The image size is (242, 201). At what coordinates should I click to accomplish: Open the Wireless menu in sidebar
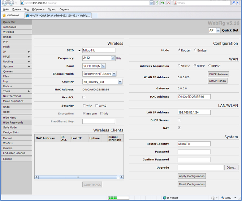coord(9,32)
